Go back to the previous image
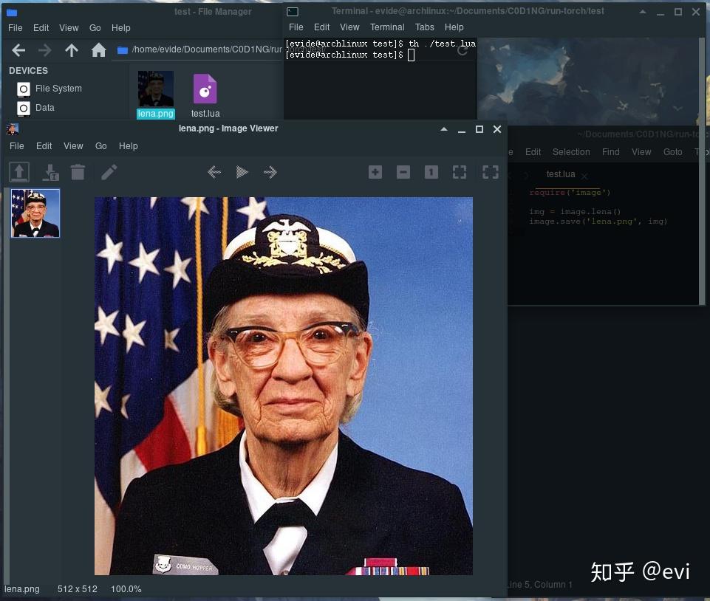Image resolution: width=710 pixels, height=601 pixels. [x=214, y=172]
